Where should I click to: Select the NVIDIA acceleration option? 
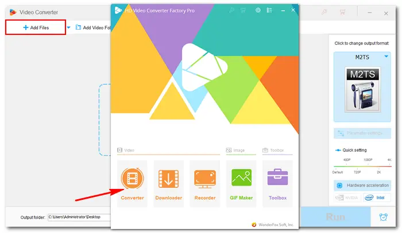347,198
